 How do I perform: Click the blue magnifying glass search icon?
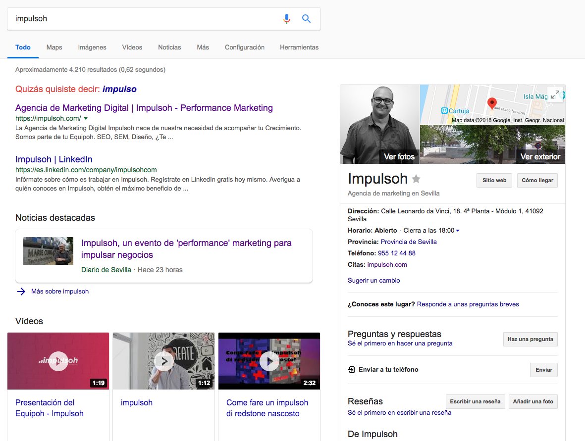306,19
